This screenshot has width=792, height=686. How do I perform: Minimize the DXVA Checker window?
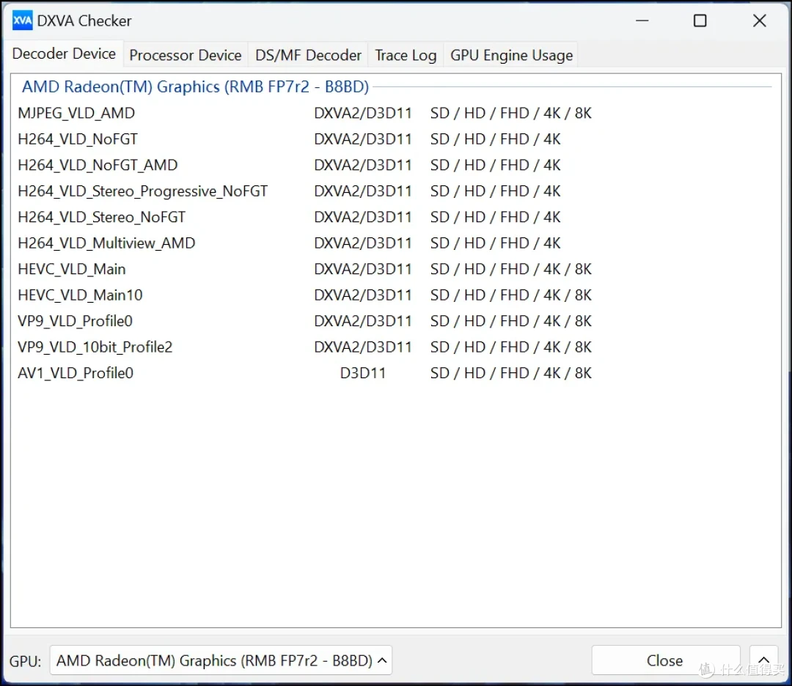pyautogui.click(x=642, y=21)
